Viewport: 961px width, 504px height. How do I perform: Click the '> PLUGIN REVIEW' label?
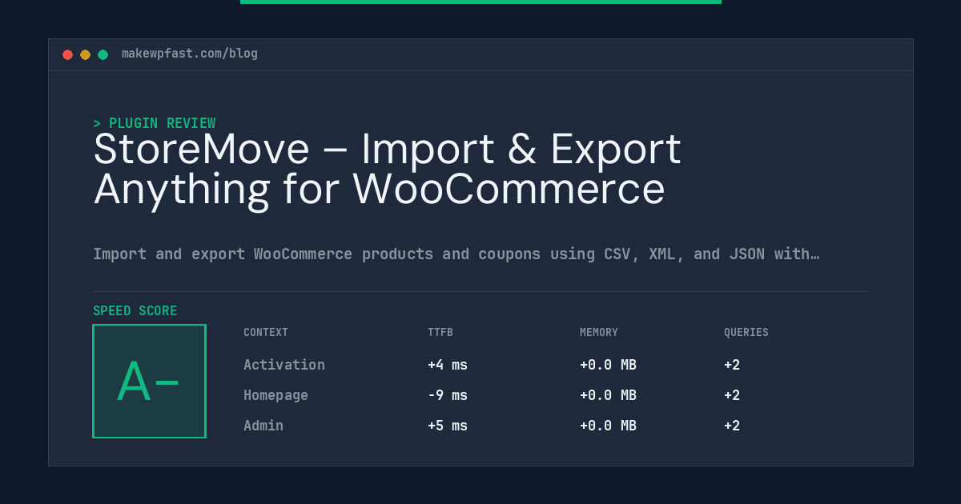pyautogui.click(x=155, y=123)
